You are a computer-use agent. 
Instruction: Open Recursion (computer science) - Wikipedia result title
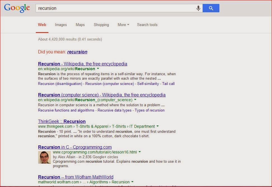(102, 95)
